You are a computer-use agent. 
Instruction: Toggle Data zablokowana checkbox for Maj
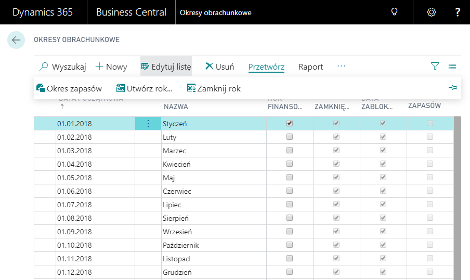[x=383, y=177]
